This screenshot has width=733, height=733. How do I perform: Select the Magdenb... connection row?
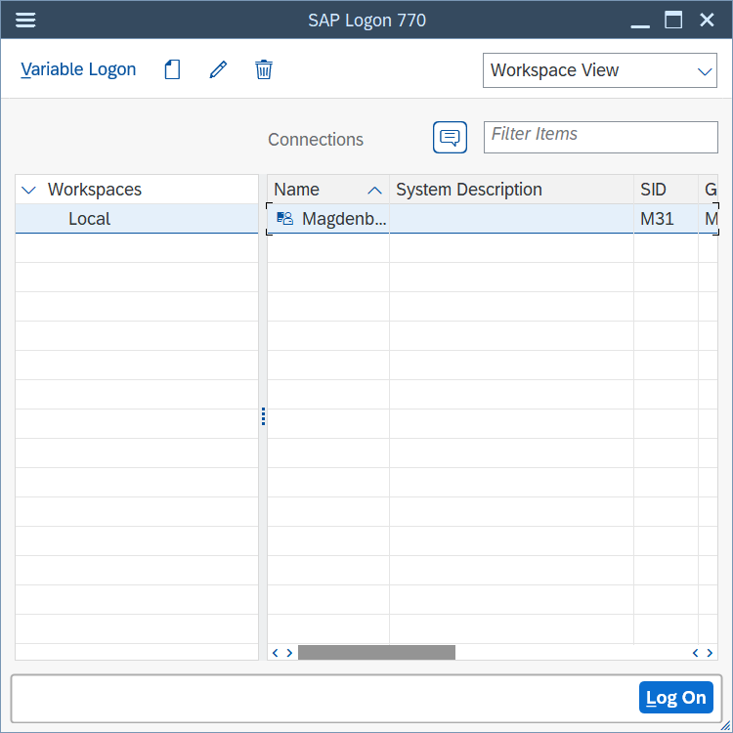coord(493,219)
